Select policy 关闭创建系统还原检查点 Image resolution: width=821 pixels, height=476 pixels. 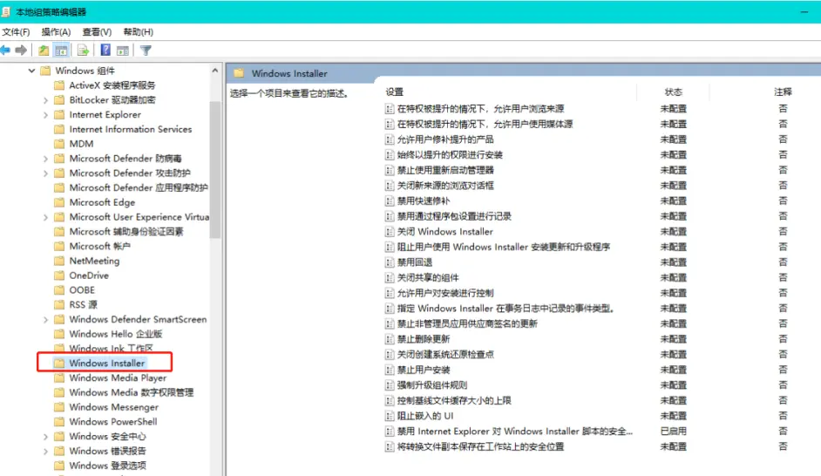(445, 355)
